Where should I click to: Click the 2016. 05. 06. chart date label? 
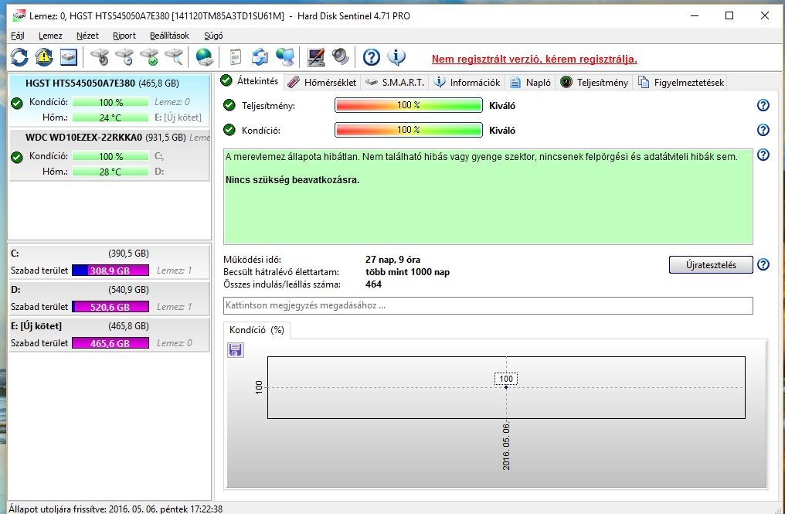506,447
